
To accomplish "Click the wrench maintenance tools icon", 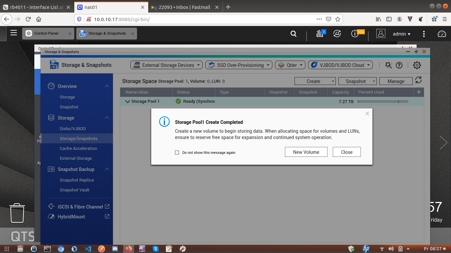I will (389, 65).
